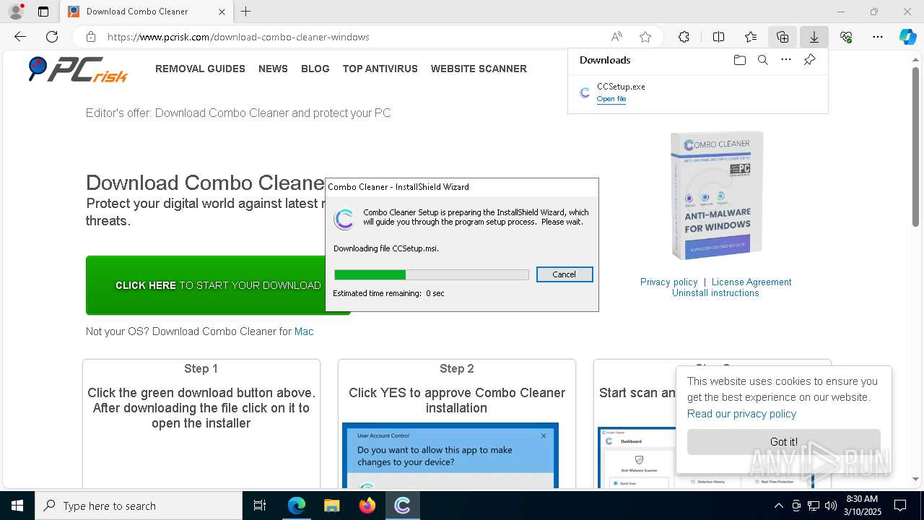Select the Download Combo Cleaner tab
Viewport: 924px width, 520px height.
coord(147,12)
